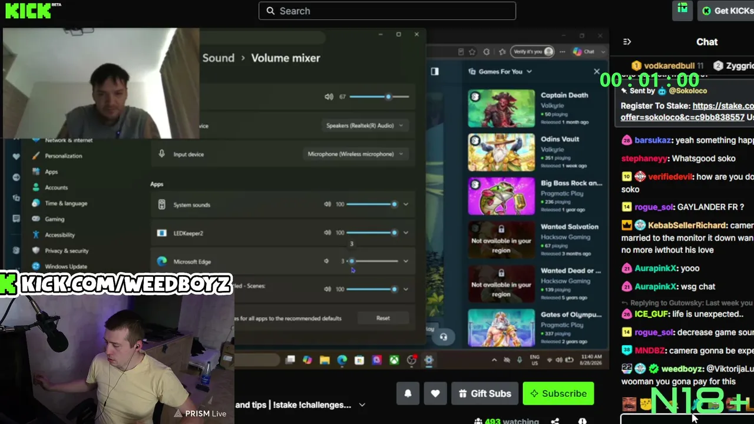Open the Xbox app from the taskbar

click(394, 360)
